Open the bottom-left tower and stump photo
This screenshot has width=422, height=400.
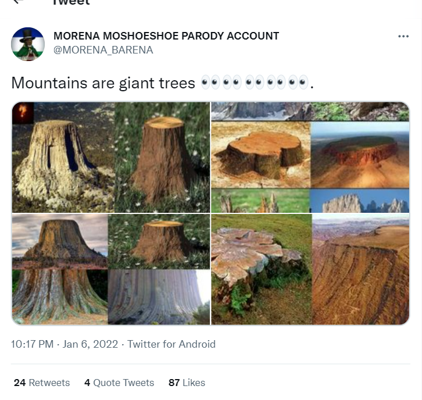coord(110,269)
